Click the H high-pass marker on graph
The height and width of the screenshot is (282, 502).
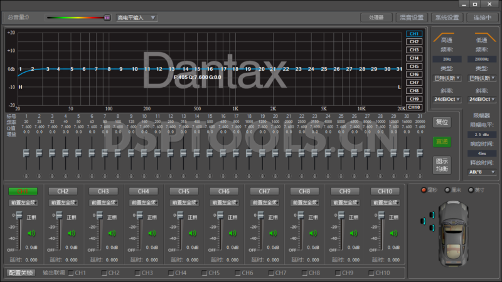coord(21,87)
